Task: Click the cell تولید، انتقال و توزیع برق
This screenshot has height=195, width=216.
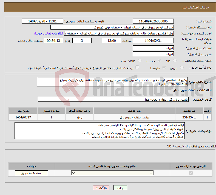Action: (134, 117)
